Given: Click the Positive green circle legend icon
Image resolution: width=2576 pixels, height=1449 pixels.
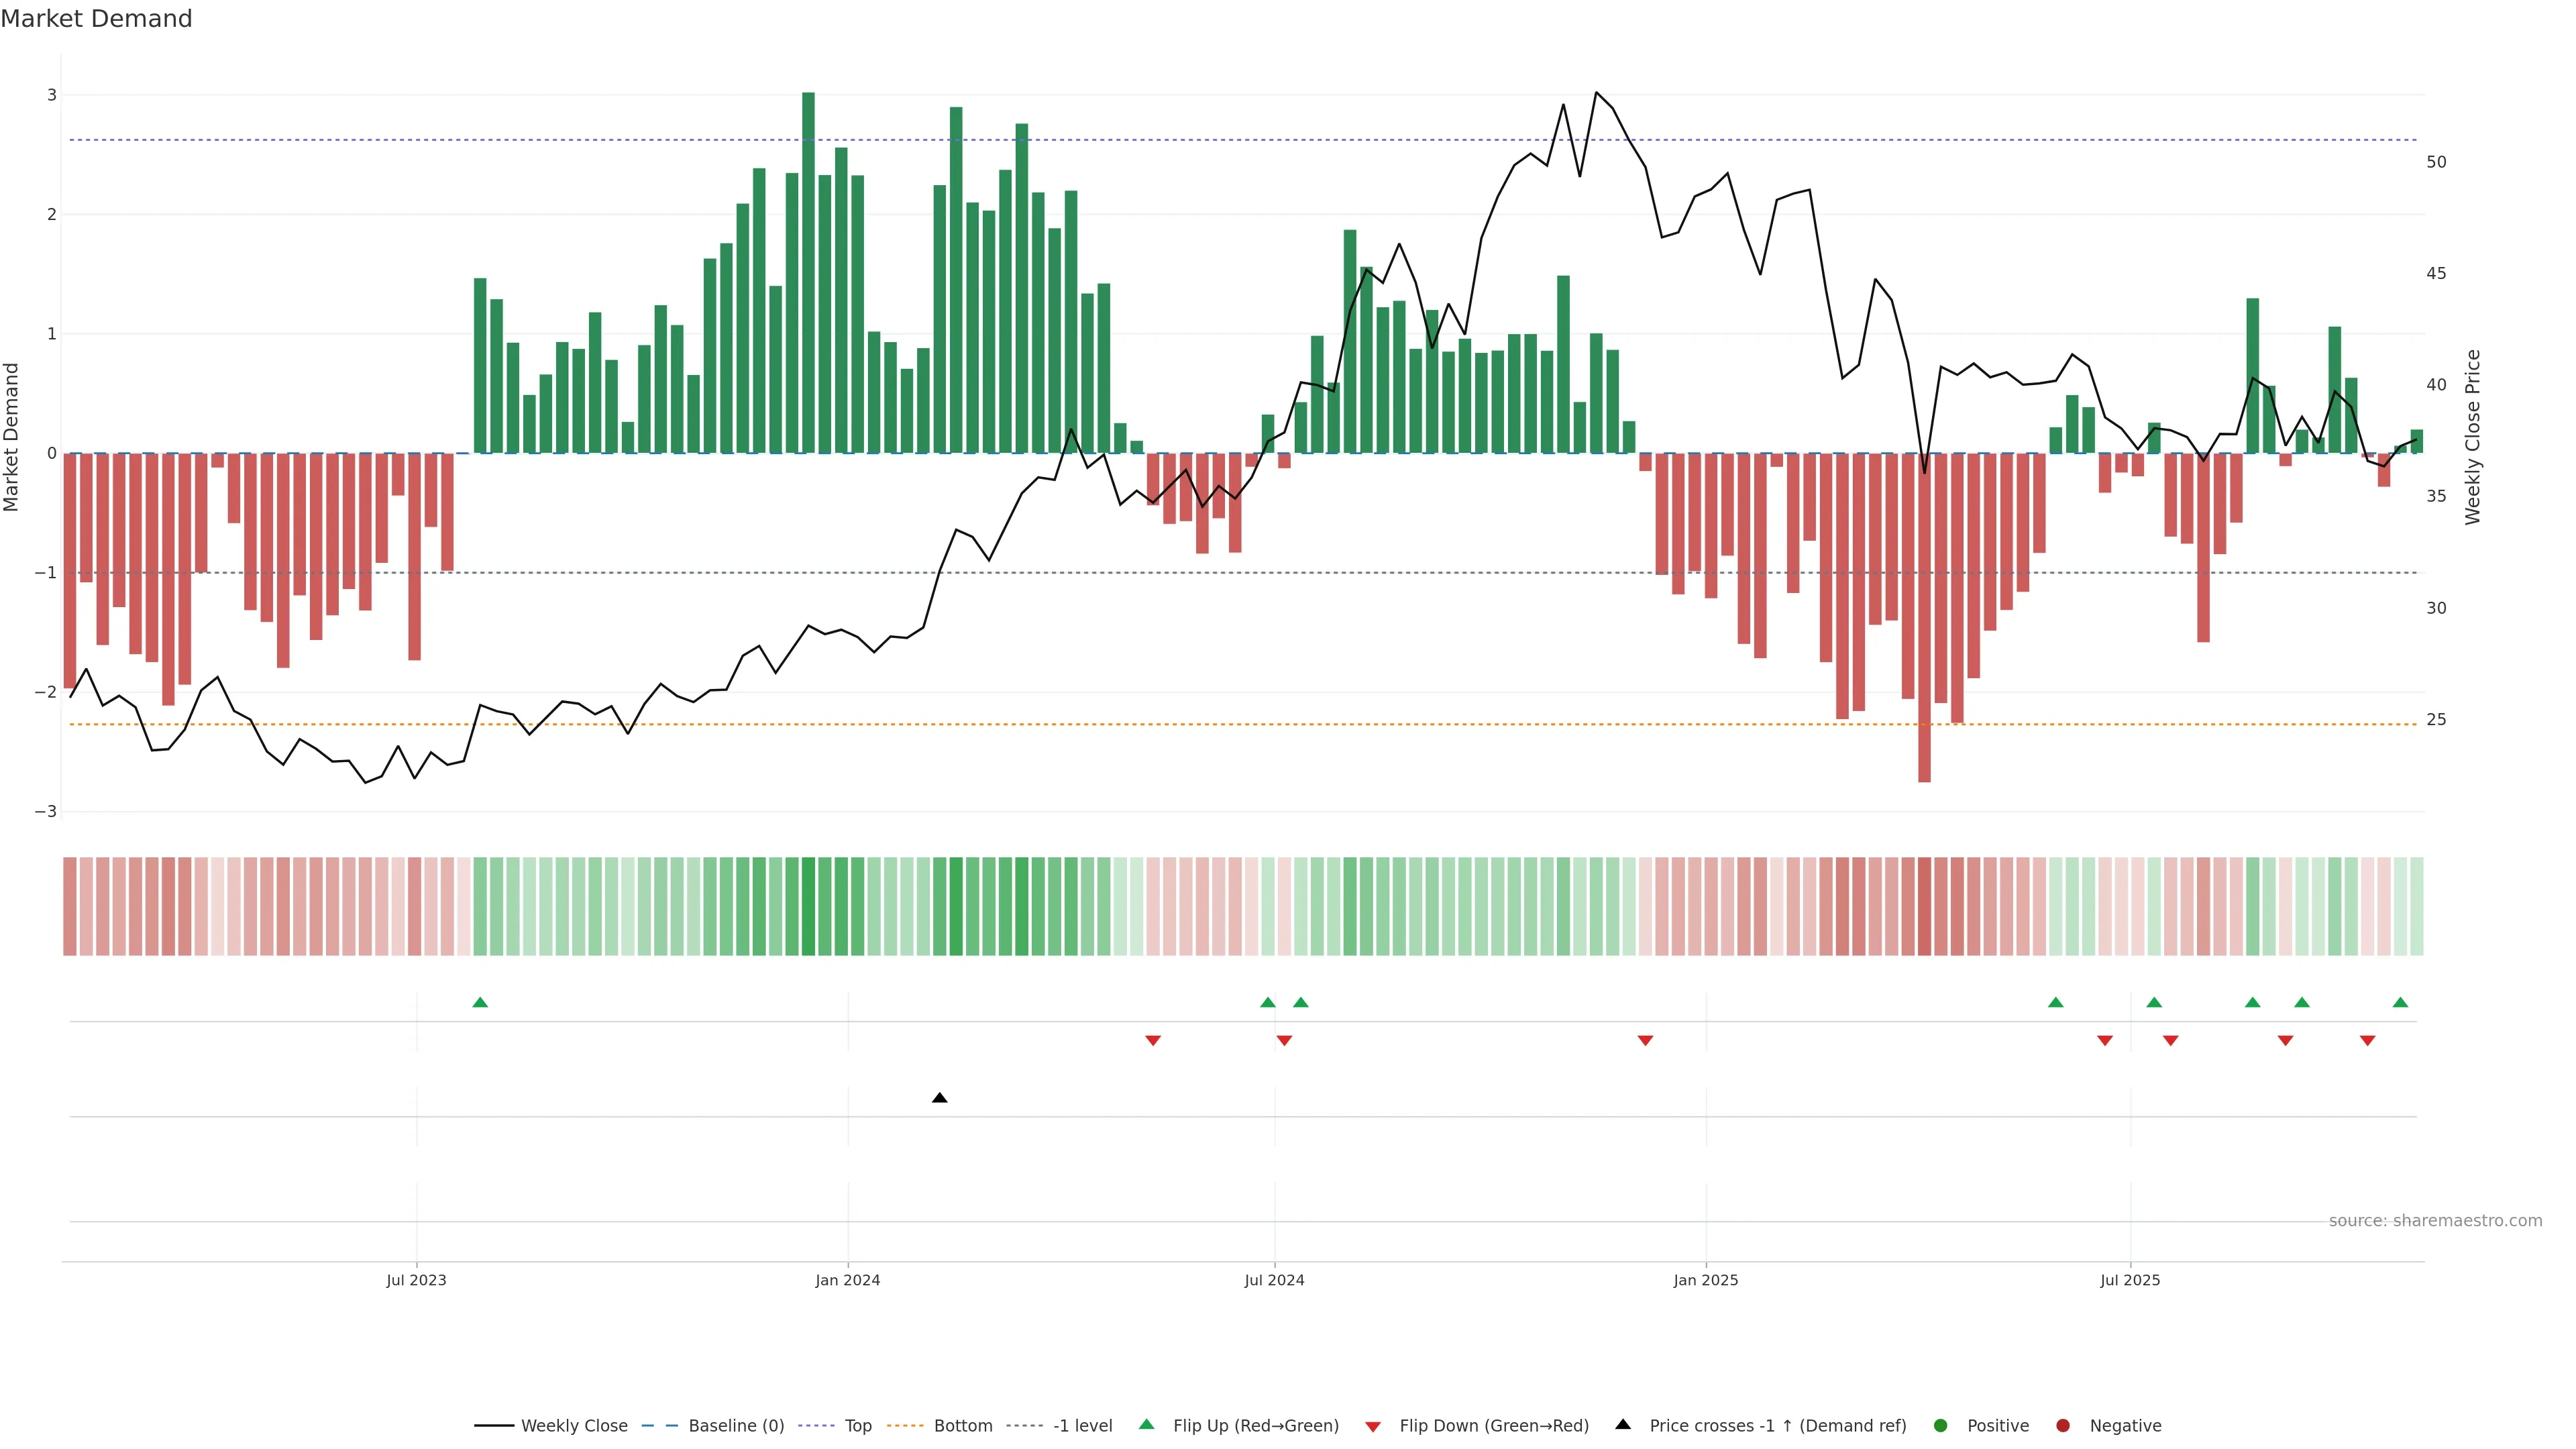Looking at the screenshot, I should pos(1940,1425).
